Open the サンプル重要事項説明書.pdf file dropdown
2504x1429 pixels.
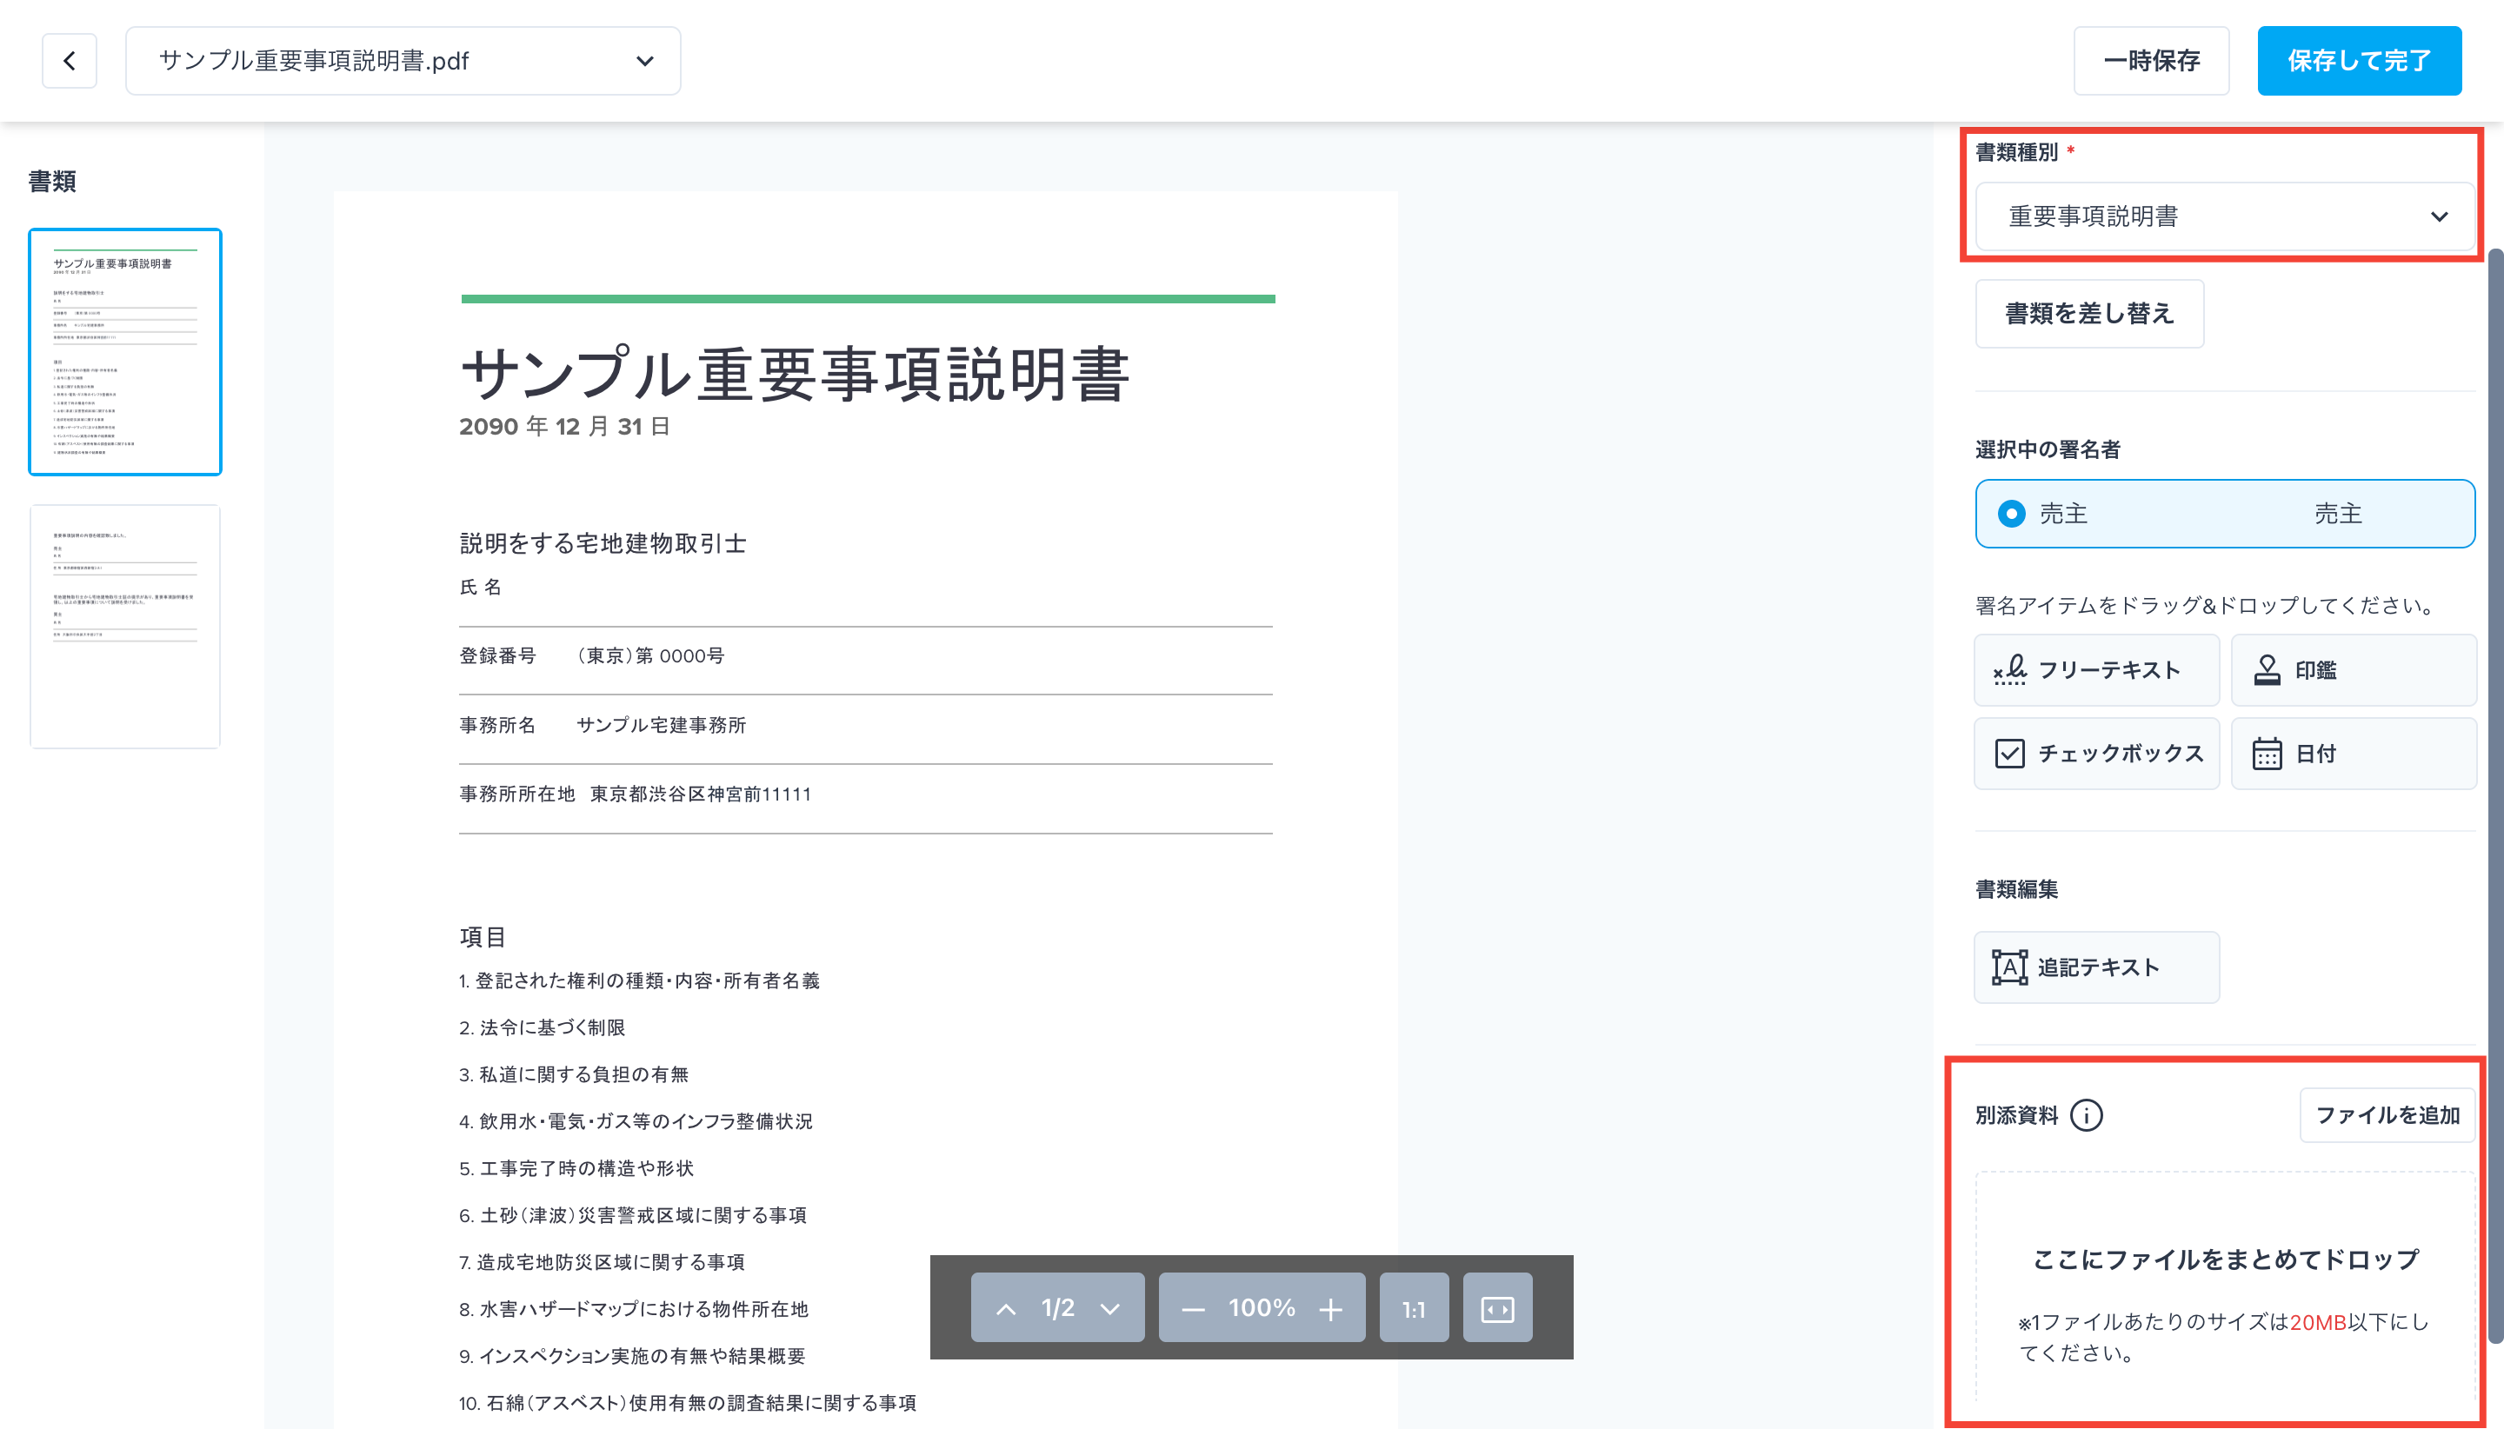coord(403,61)
